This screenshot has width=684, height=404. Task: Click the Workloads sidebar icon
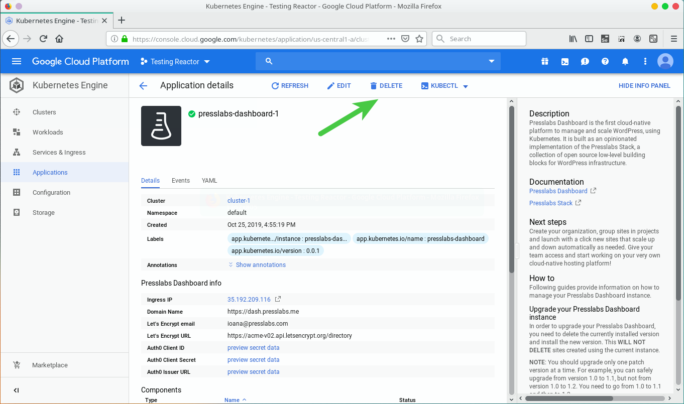[x=17, y=132]
